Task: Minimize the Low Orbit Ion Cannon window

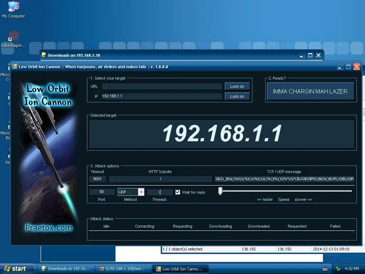Action: (340, 67)
